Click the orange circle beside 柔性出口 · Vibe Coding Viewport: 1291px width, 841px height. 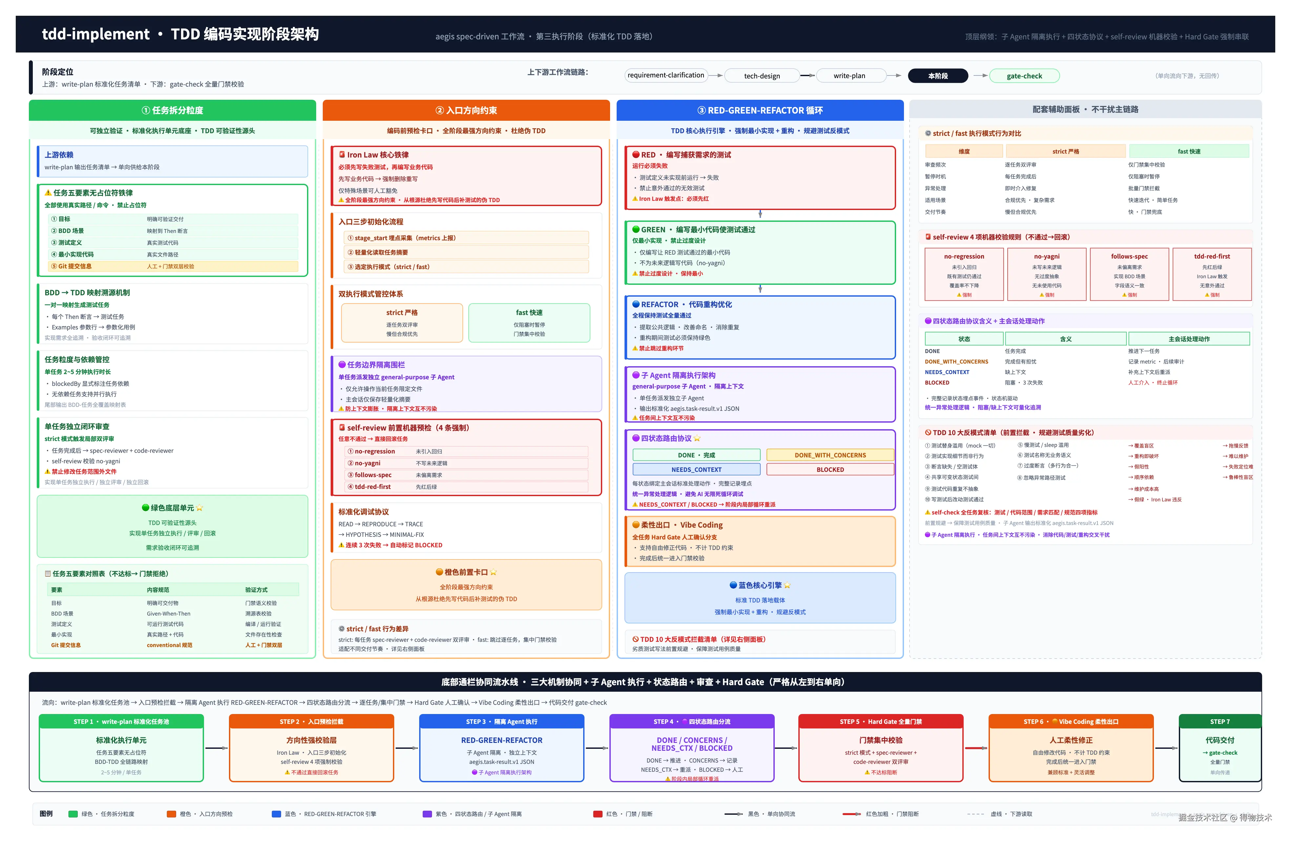click(636, 525)
